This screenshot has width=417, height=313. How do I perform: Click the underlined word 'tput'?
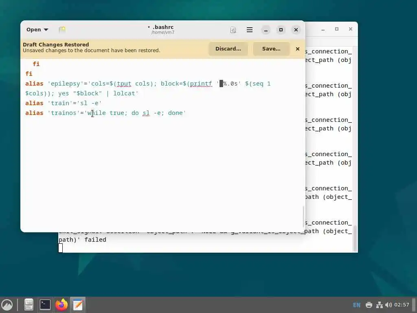coord(124,84)
